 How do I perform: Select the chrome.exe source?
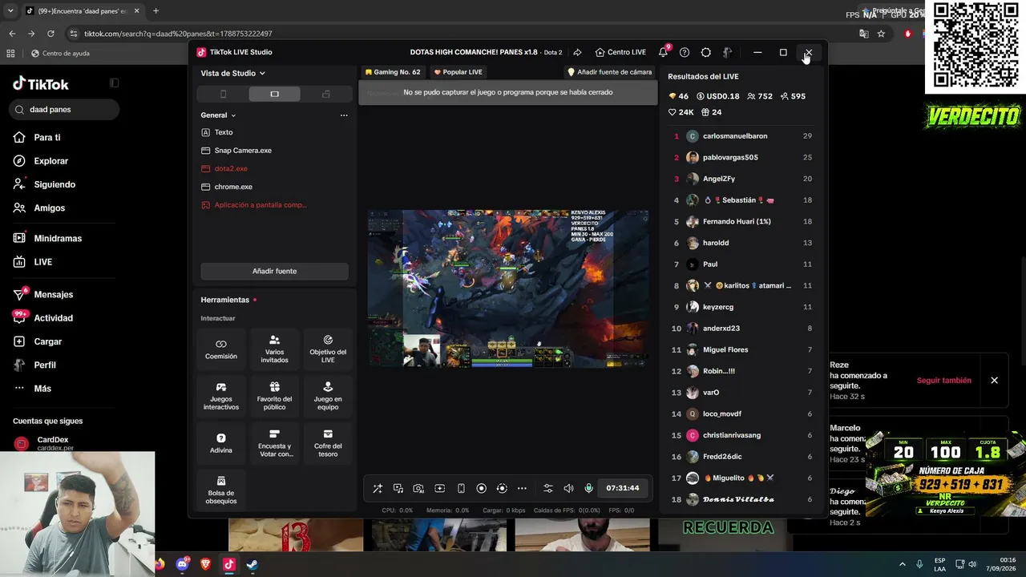[274, 187]
